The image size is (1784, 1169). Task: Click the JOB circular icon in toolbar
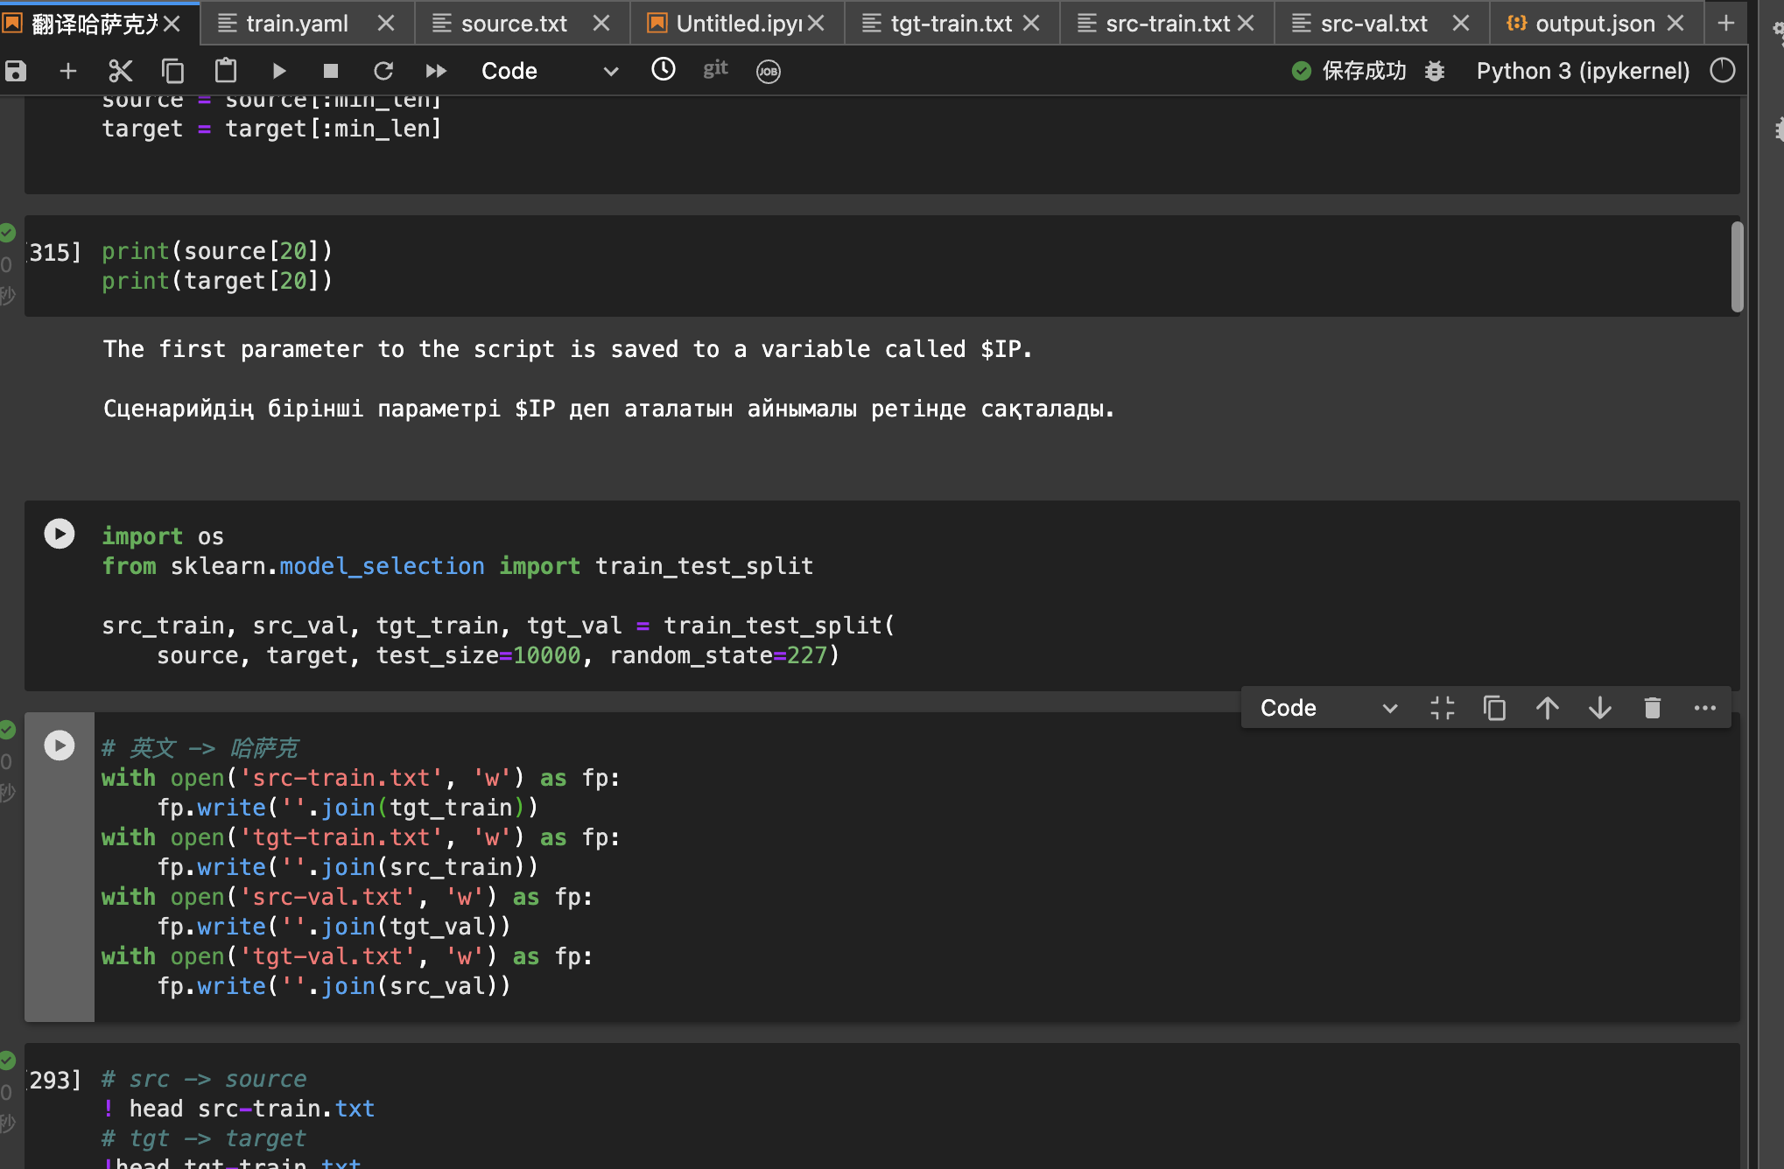[x=768, y=71]
